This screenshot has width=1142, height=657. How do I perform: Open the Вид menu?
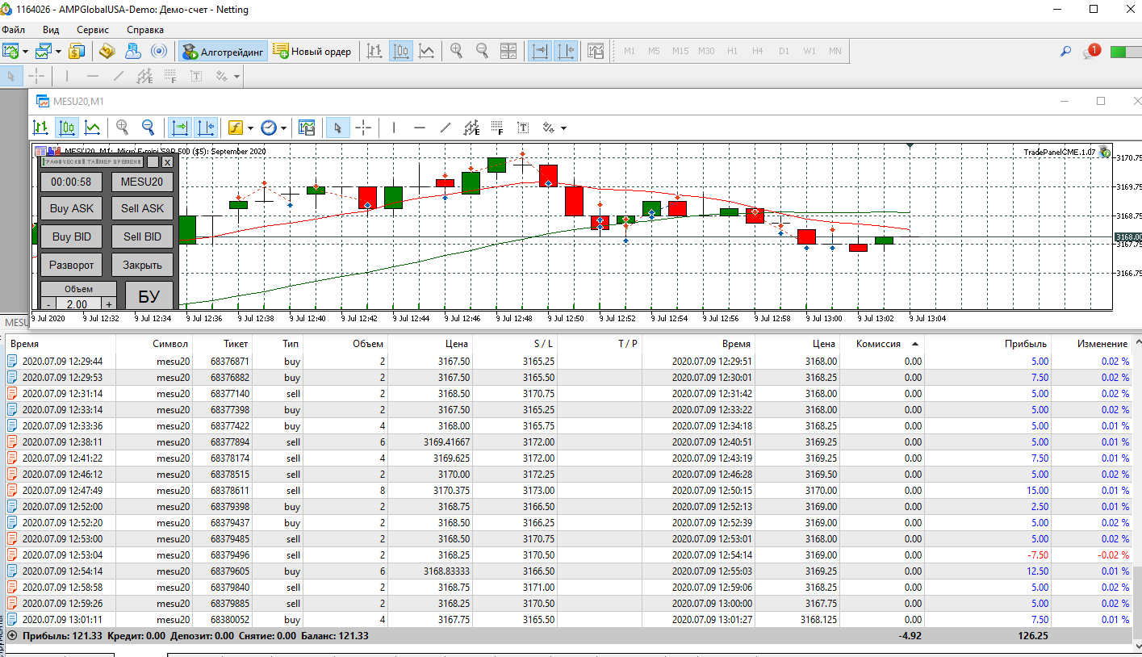[51, 30]
